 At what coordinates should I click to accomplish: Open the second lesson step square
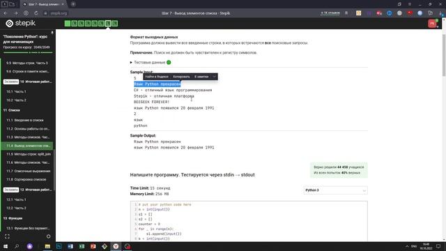[x=75, y=24]
